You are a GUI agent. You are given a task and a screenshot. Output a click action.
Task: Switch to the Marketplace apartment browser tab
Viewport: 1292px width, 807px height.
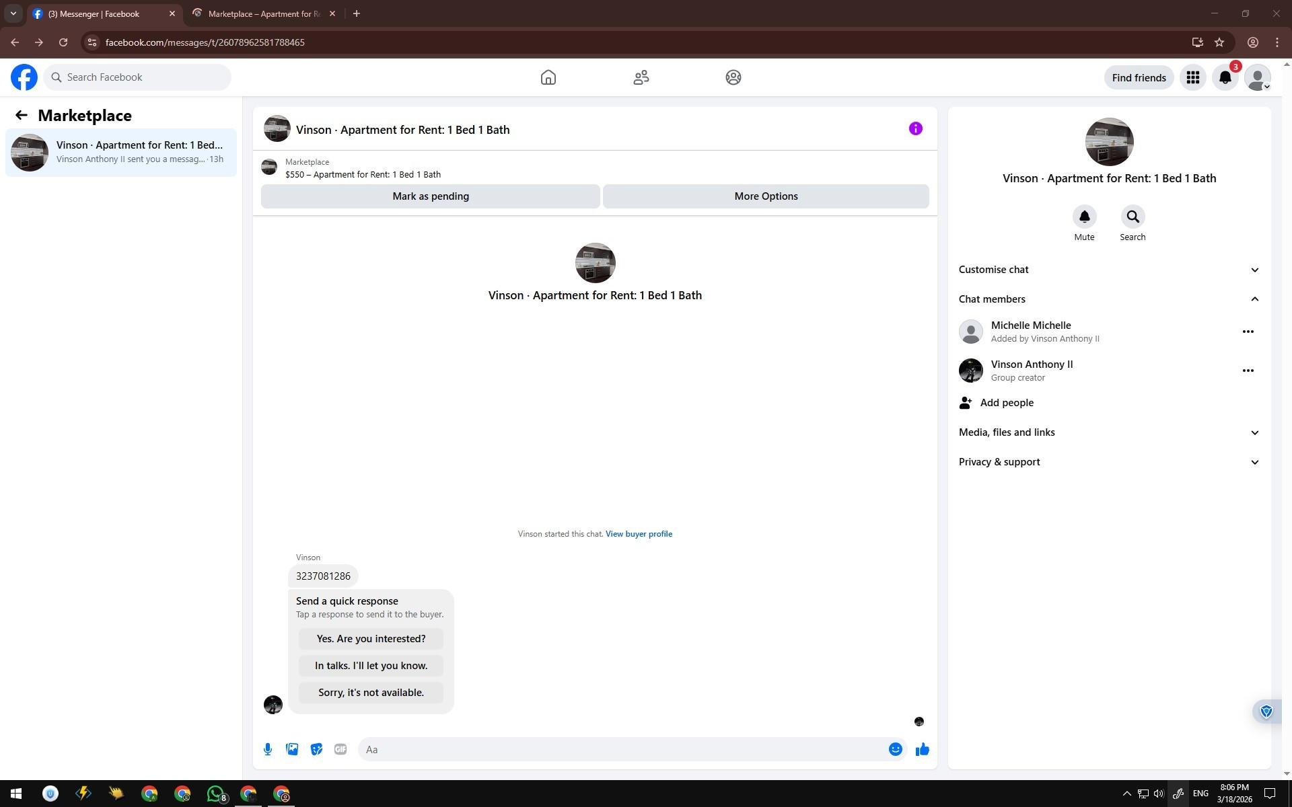(264, 13)
